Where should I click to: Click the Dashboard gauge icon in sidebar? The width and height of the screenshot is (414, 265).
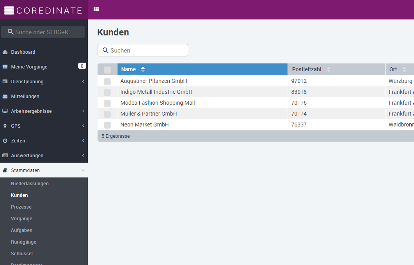(x=5, y=52)
